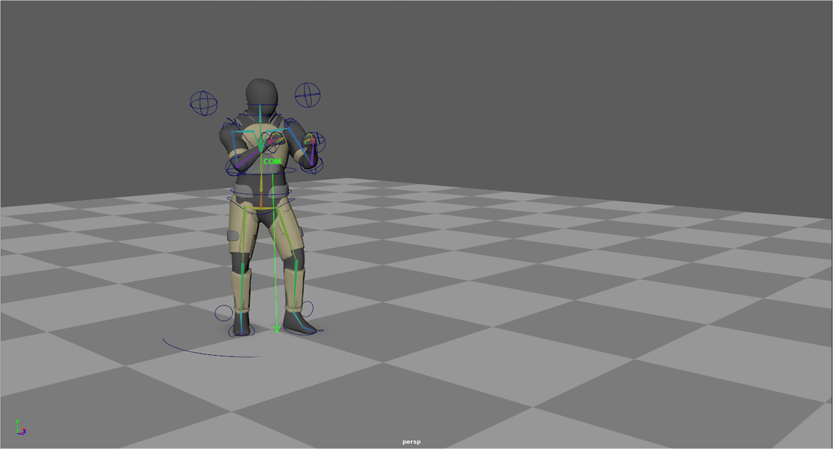Click the persp camera label

(411, 442)
